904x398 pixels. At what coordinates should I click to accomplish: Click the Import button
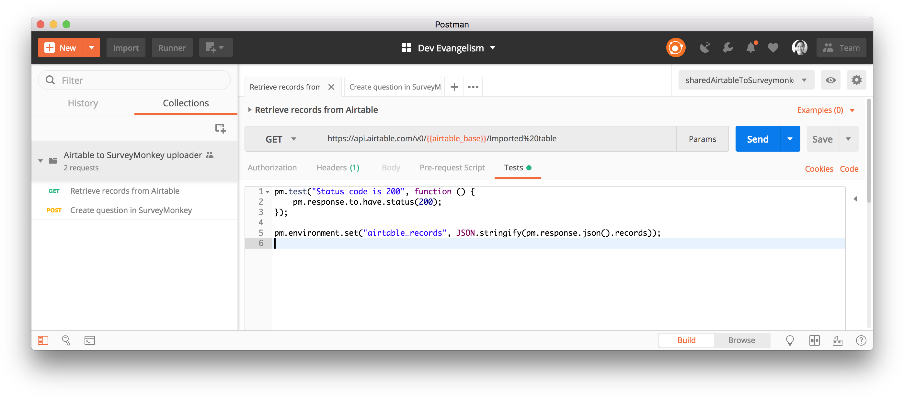[126, 48]
